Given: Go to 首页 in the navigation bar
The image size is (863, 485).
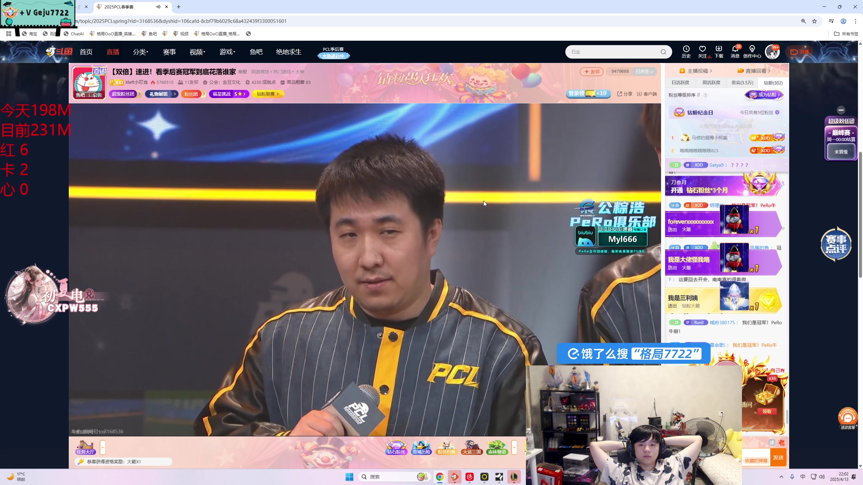Looking at the screenshot, I should (x=86, y=52).
